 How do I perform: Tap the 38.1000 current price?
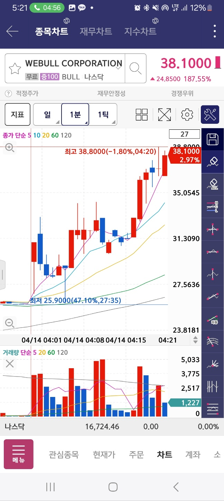pyautogui.click(x=186, y=63)
